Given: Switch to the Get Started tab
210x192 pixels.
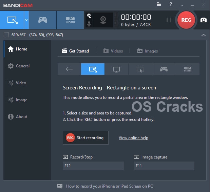Looking at the screenshot, I should [x=75, y=51].
